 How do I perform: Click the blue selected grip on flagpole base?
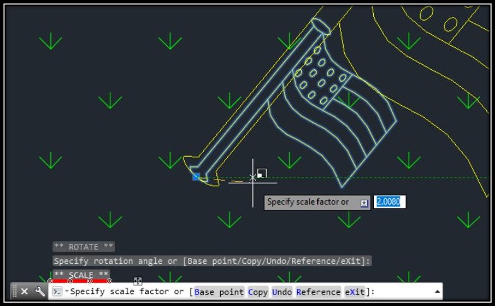pos(196,177)
